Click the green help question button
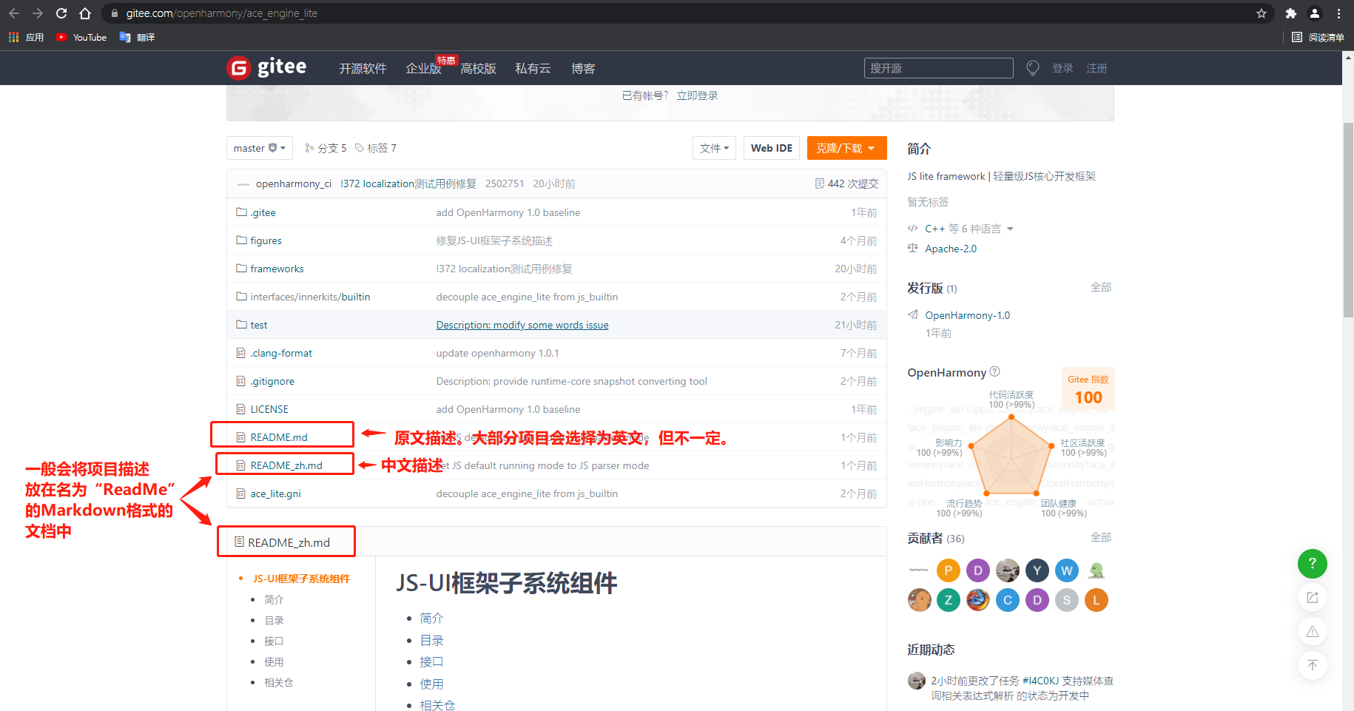The width and height of the screenshot is (1354, 711). coord(1313,563)
